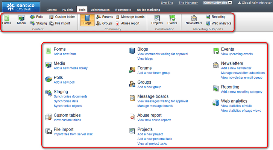Viewport: 273px width, 150px height.
Task: Switch to the Administration tab
Action: (x=100, y=10)
